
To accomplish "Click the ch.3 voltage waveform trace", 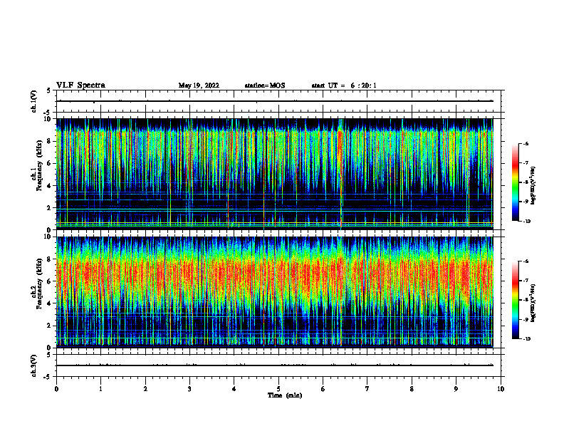I will pos(275,365).
